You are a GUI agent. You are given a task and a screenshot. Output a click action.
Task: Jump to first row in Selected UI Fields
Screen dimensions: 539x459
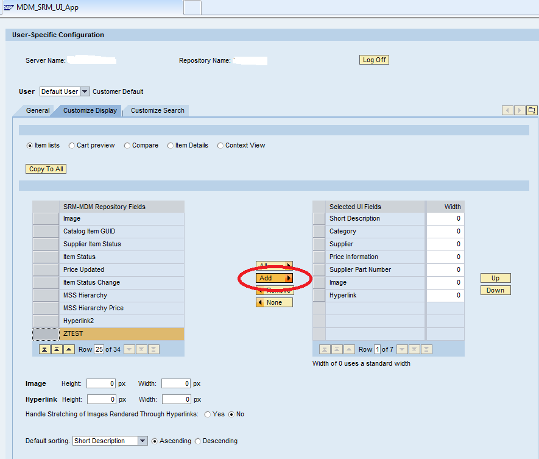[325, 349]
